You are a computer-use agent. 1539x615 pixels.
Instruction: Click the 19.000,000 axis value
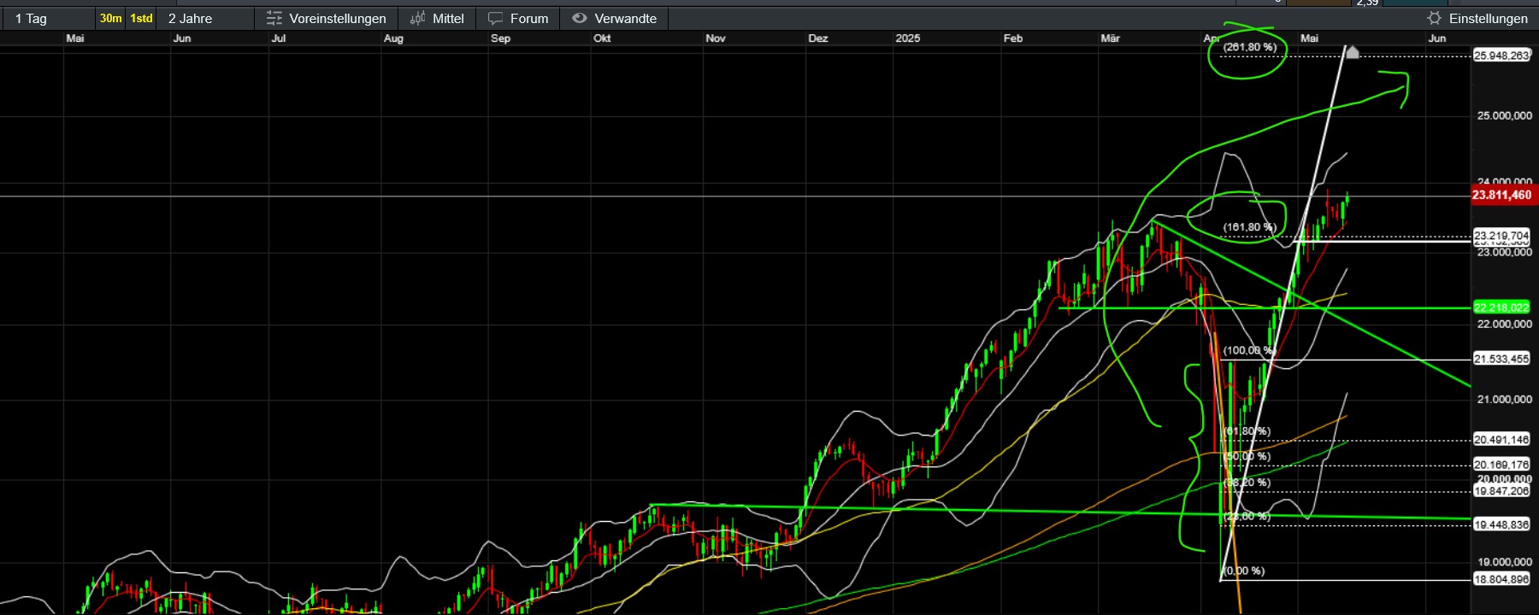tap(1505, 562)
